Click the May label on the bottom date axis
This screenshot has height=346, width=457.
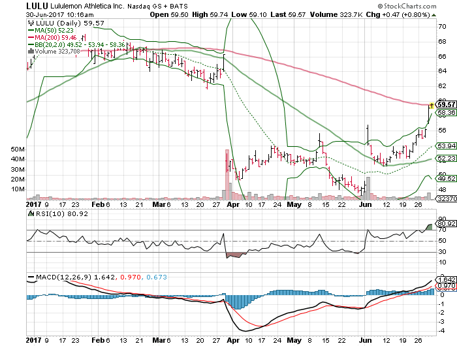(x=294, y=340)
